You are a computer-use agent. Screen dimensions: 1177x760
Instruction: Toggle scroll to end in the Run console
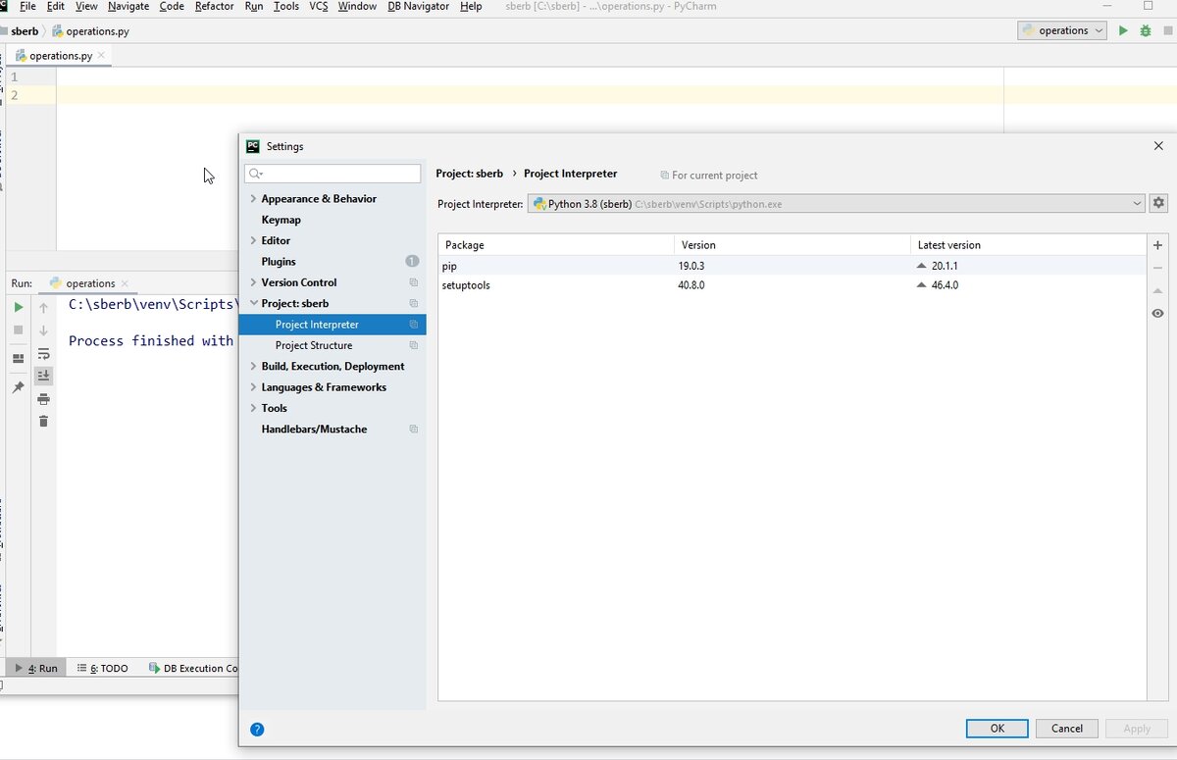[43, 376]
